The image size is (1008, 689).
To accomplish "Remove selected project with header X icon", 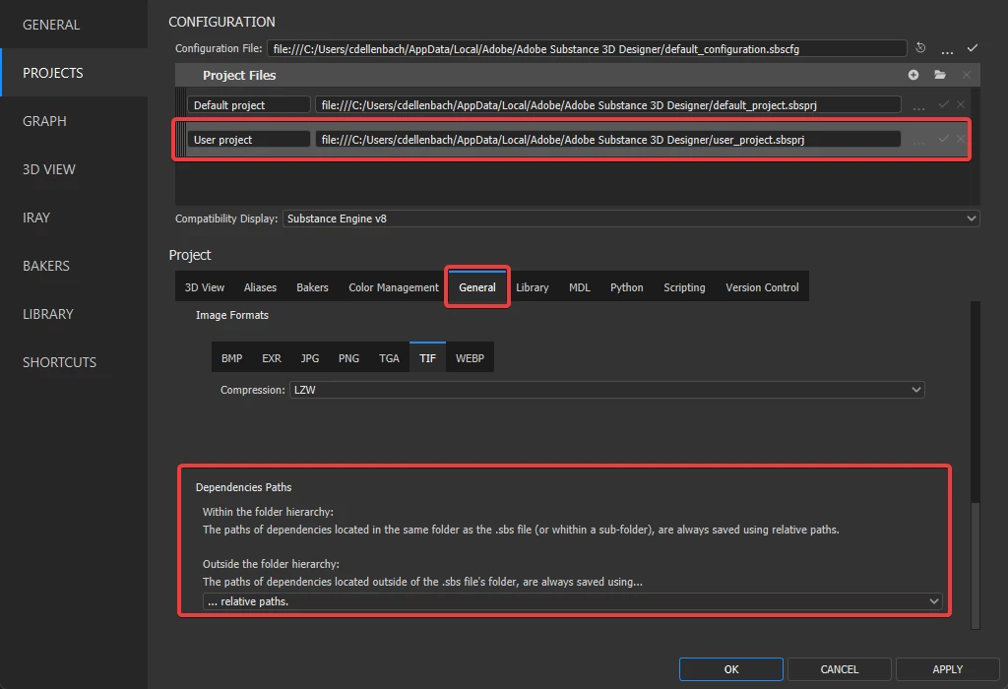I will (x=967, y=75).
